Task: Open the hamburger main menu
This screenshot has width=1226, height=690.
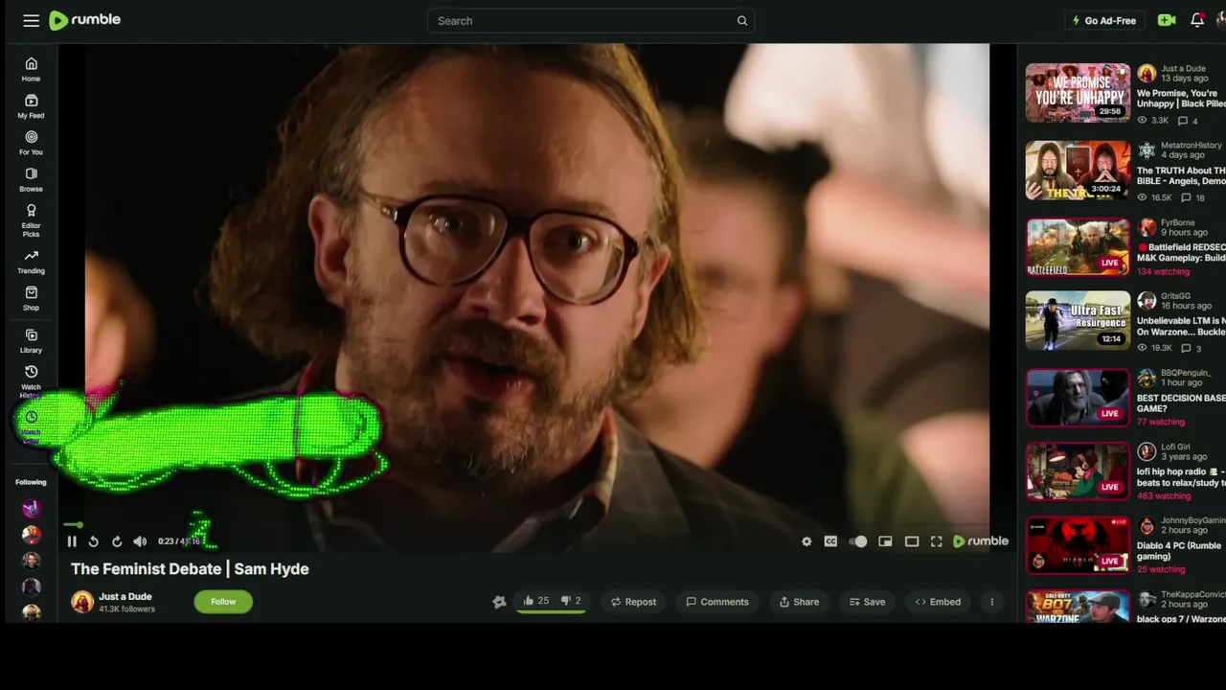Action: [31, 20]
